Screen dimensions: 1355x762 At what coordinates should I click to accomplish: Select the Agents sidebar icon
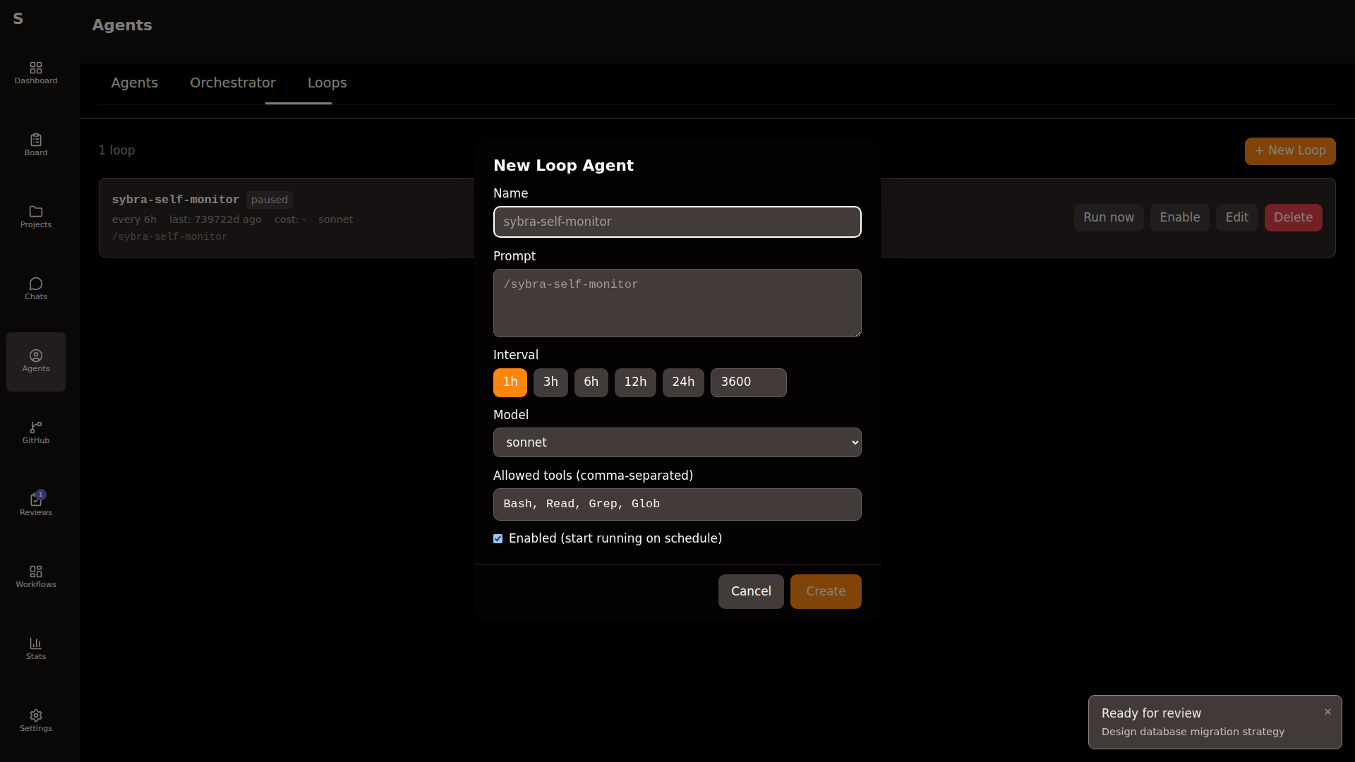coord(35,361)
